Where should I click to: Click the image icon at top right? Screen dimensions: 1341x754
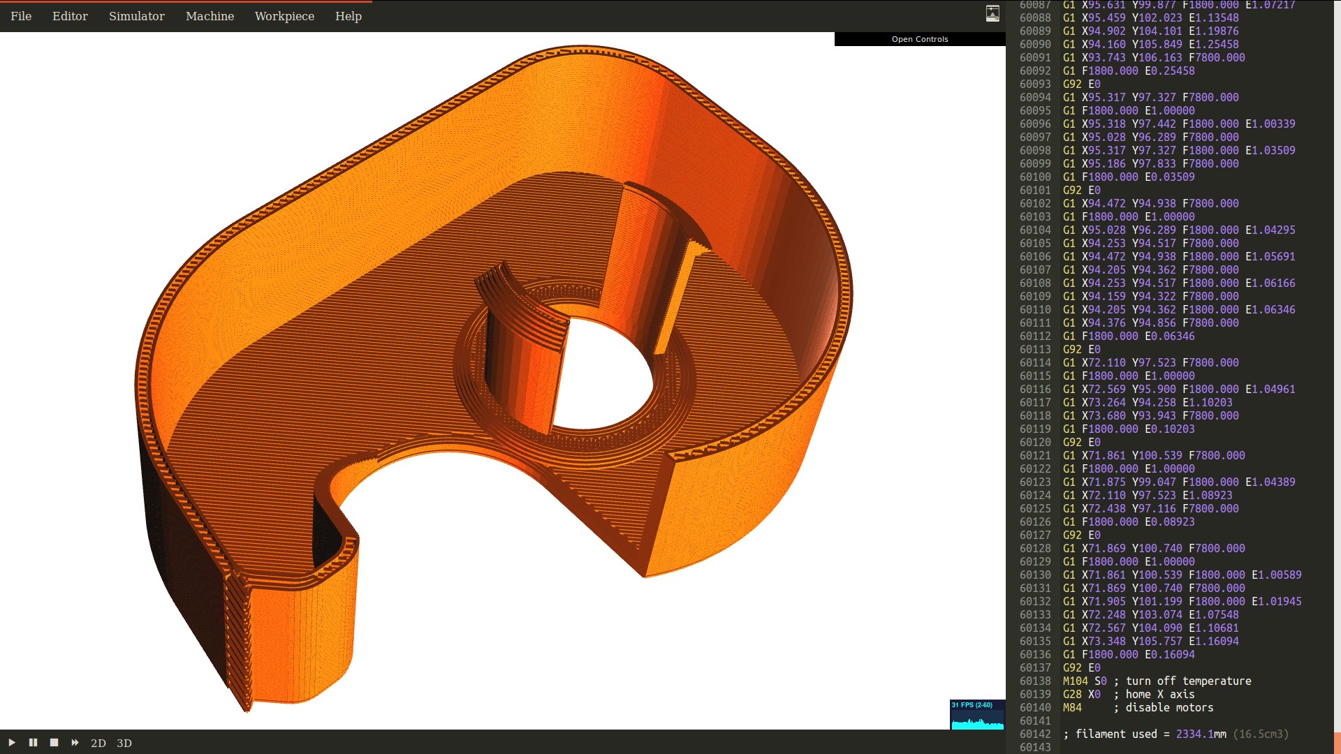[x=992, y=13]
